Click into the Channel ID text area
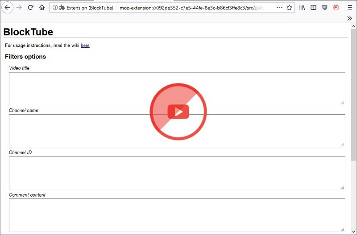 (x=177, y=173)
